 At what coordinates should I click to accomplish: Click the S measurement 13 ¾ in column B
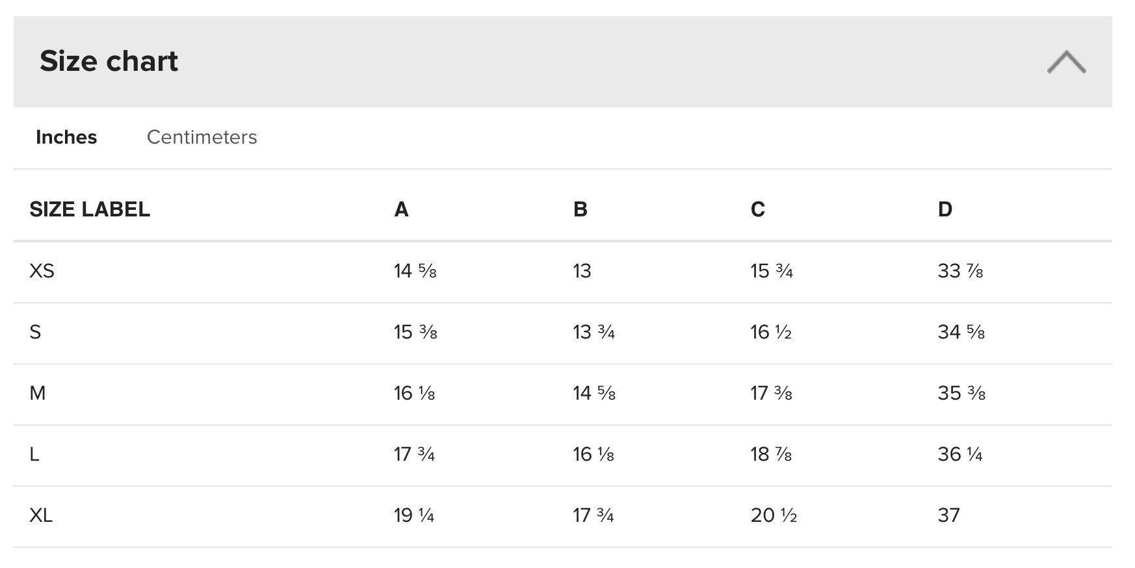594,332
